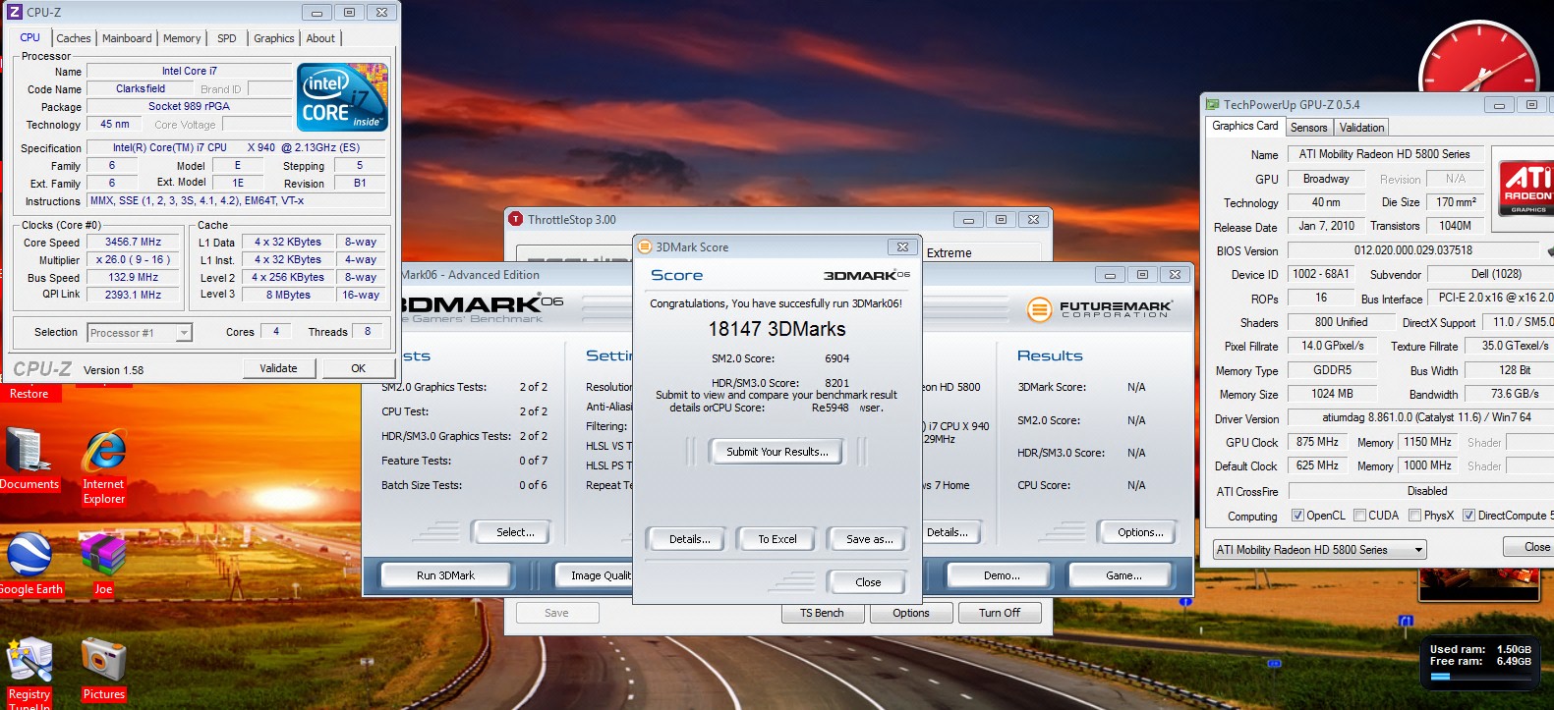Select the Graphics Card tab in GPU-Z
Screen dimensions: 1554x710
click(x=1245, y=126)
